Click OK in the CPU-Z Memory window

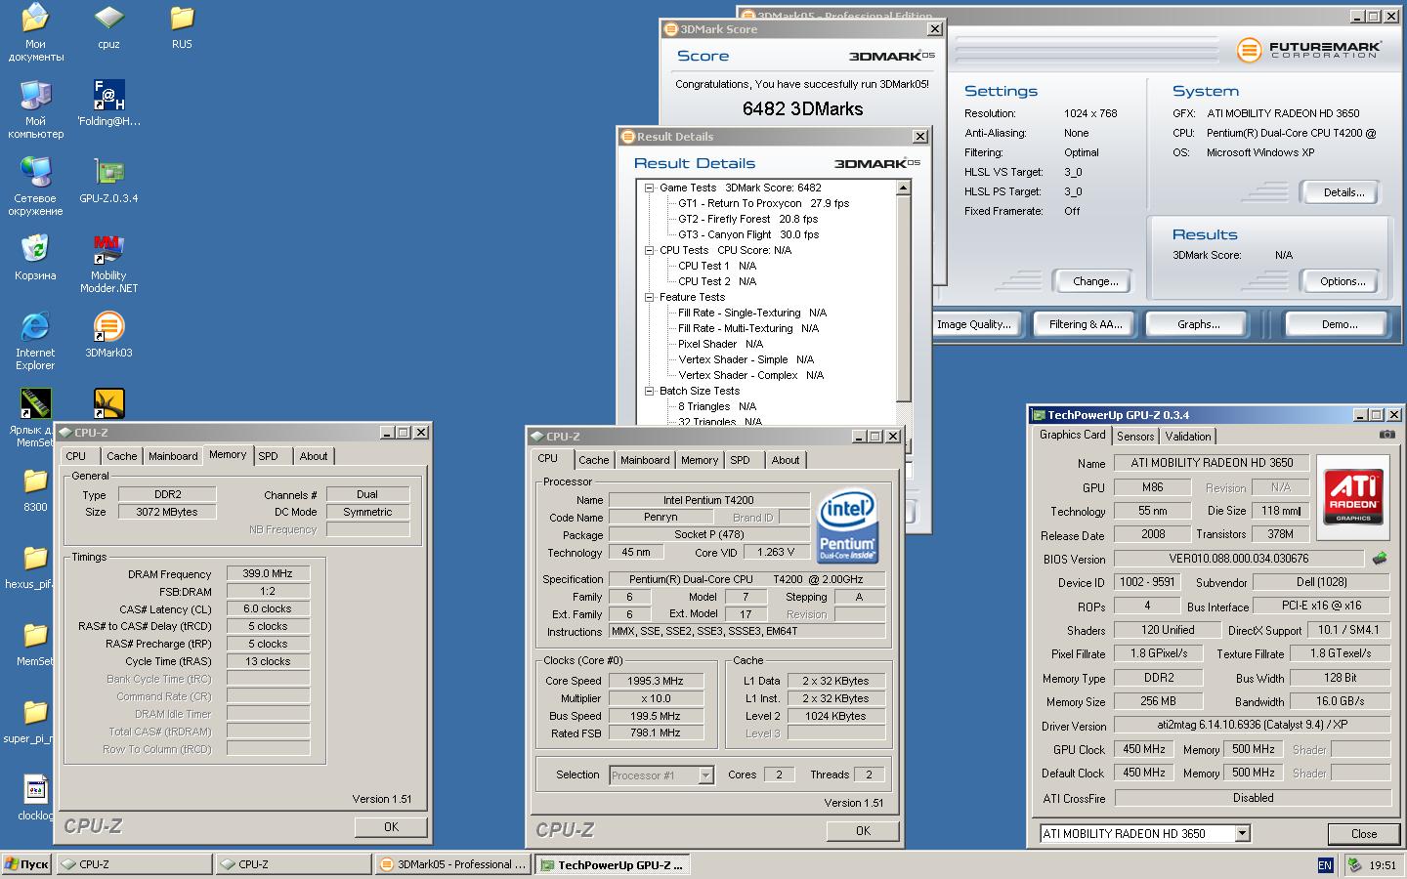[x=391, y=826]
